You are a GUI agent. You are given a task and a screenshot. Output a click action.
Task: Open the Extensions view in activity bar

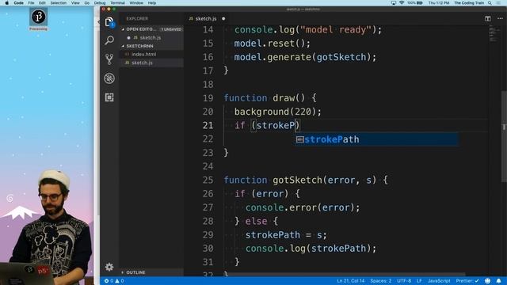click(109, 97)
